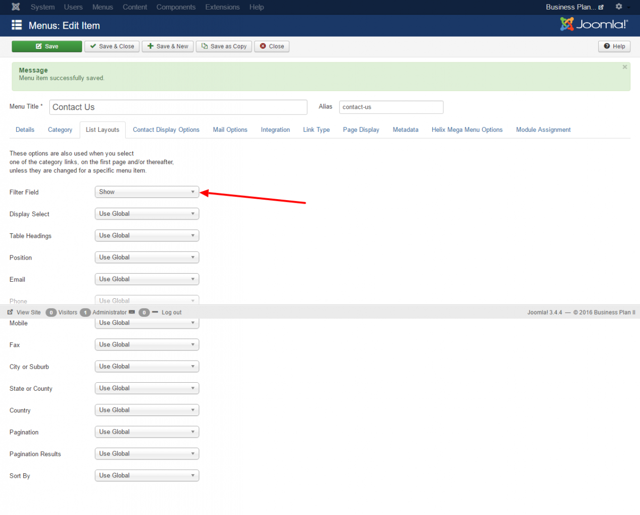640x515 pixels.
Task: Click the Alias text field
Action: (391, 107)
